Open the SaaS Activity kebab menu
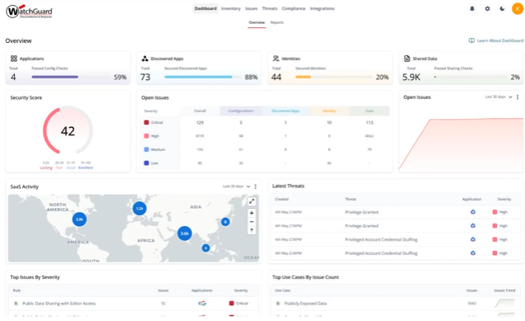 click(255, 186)
